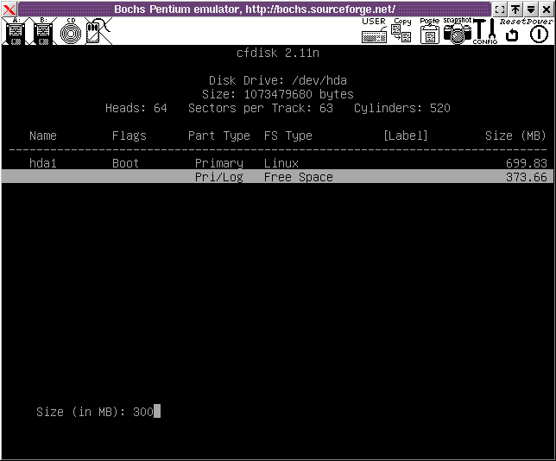Click the Paste clipboard icon
The height and width of the screenshot is (461, 556).
tap(429, 32)
